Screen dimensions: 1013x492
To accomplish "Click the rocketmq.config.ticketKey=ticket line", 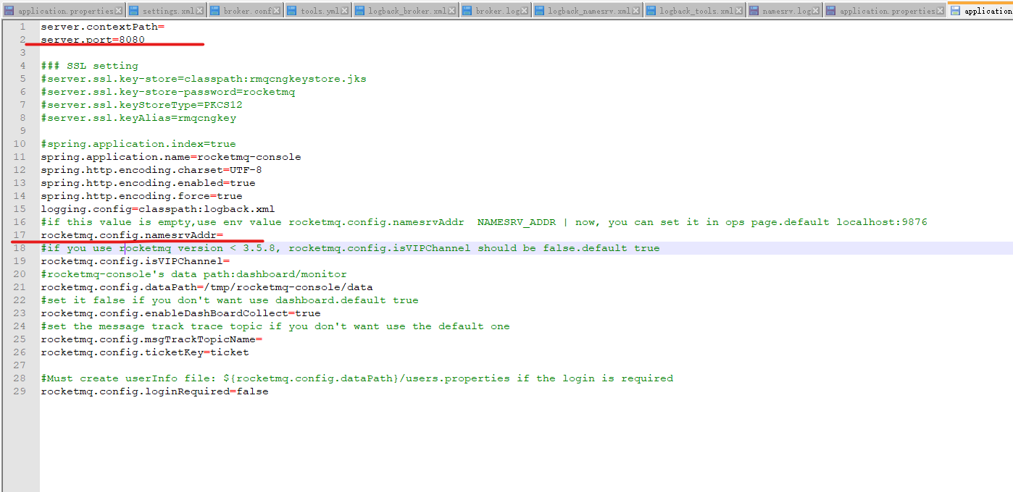I will tap(145, 352).
